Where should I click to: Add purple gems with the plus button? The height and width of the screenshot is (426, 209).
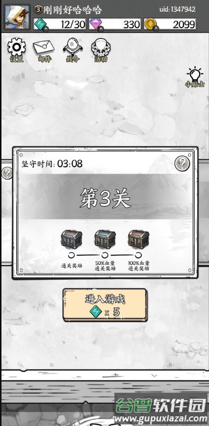click(101, 29)
